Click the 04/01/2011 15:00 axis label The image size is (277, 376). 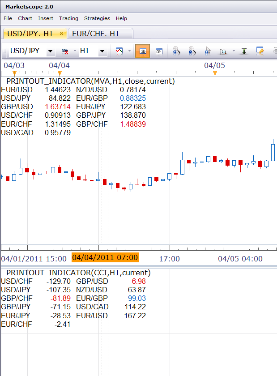click(34, 259)
